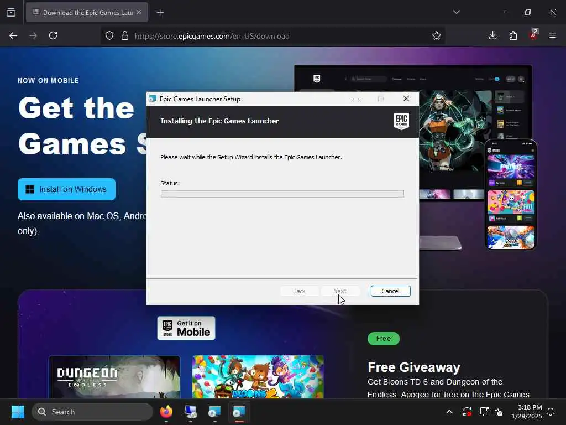Click the NOW ON MOBILE label

pos(48,81)
